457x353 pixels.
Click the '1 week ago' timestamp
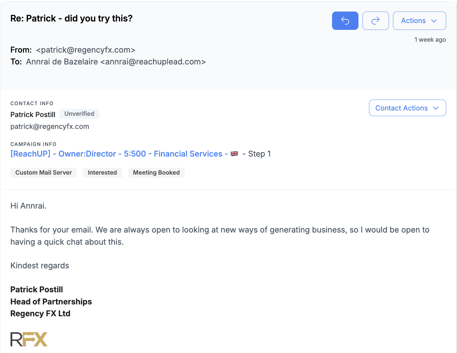(430, 40)
